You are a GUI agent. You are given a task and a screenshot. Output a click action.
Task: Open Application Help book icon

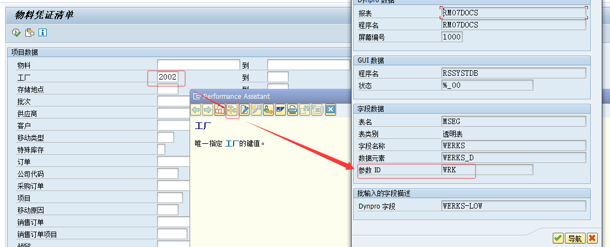coord(220,110)
